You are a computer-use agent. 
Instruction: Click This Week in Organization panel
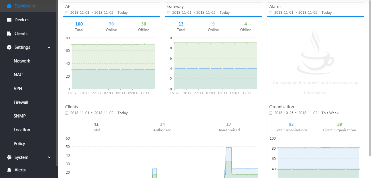click(330, 113)
